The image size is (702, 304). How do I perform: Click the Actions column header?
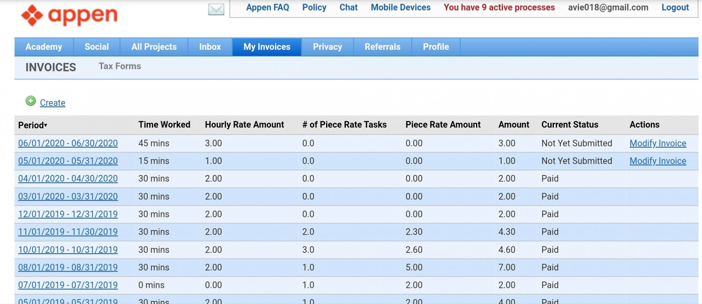pos(644,124)
